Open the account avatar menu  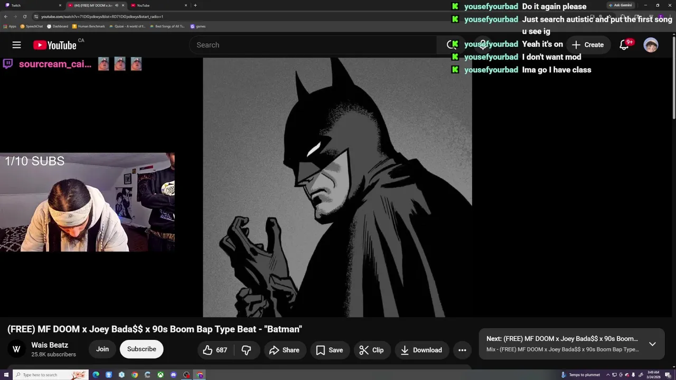click(x=651, y=45)
